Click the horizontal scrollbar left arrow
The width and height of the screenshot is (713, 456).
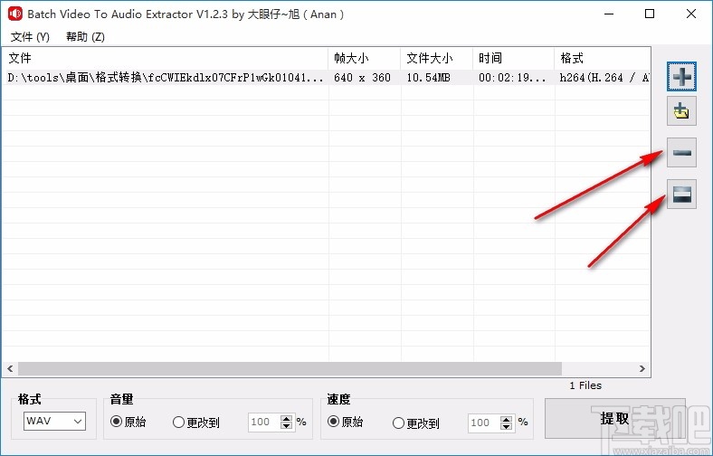10,369
